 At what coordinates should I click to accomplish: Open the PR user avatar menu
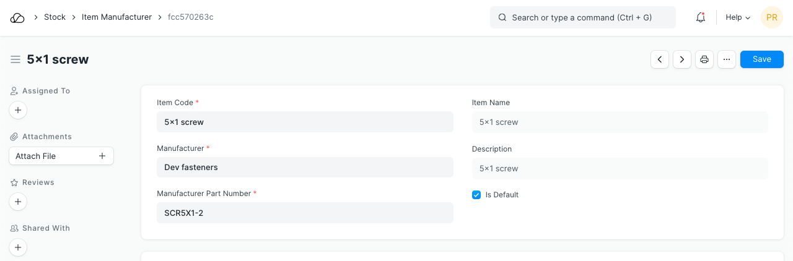772,18
